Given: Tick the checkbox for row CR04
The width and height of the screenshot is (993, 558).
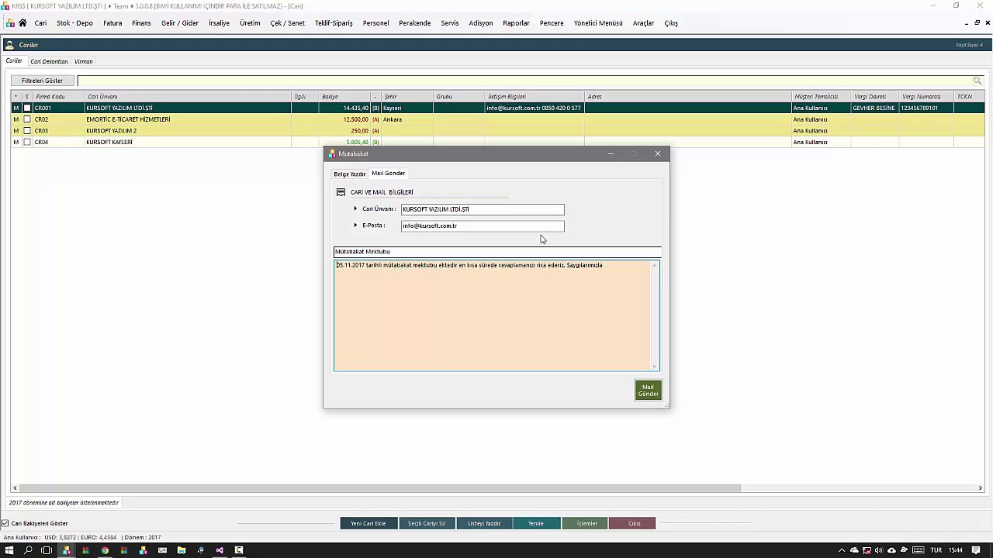Looking at the screenshot, I should tap(27, 143).
